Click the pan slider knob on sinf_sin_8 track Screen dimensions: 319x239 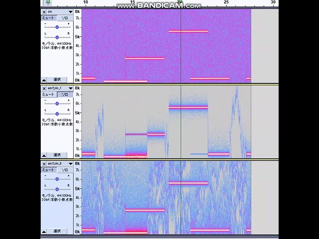[57, 189]
